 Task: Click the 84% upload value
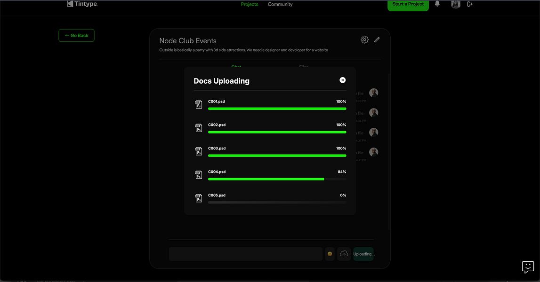[x=342, y=172]
